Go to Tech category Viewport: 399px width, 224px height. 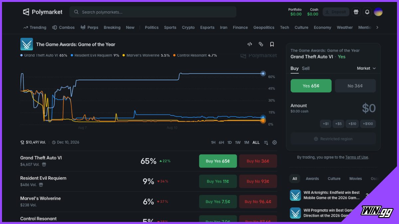pyautogui.click(x=285, y=28)
